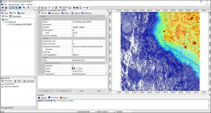Select the Zoom tool in the toolbar
The image size is (211, 113).
click(x=64, y=8)
